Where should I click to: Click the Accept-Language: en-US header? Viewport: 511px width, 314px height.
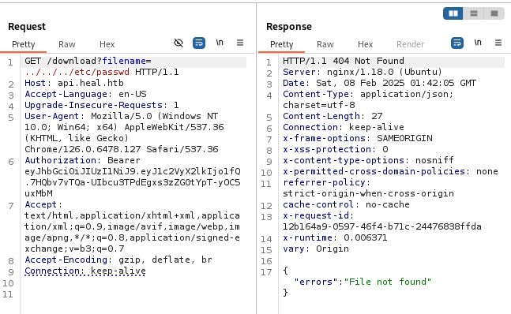click(x=85, y=94)
